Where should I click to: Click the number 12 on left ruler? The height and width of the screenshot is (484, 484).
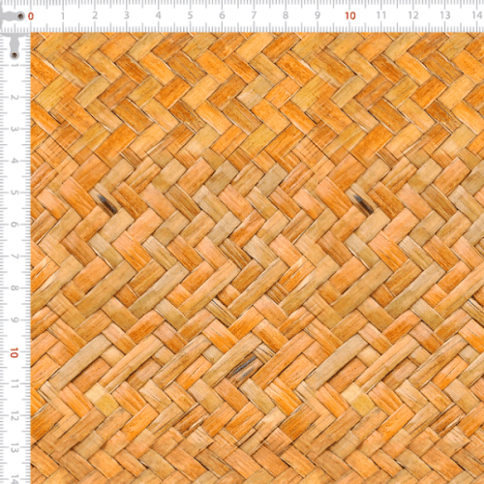(x=14, y=416)
